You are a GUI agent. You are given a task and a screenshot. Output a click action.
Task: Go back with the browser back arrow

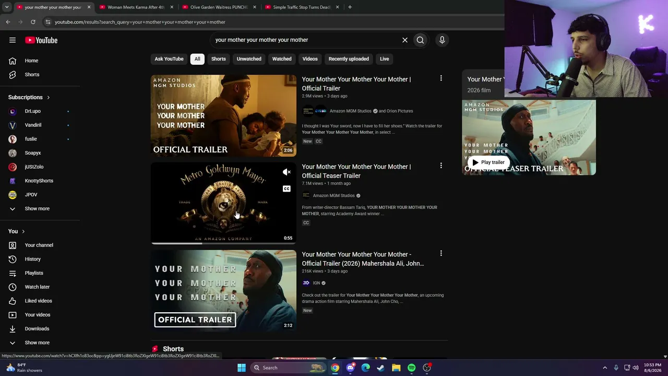8,22
